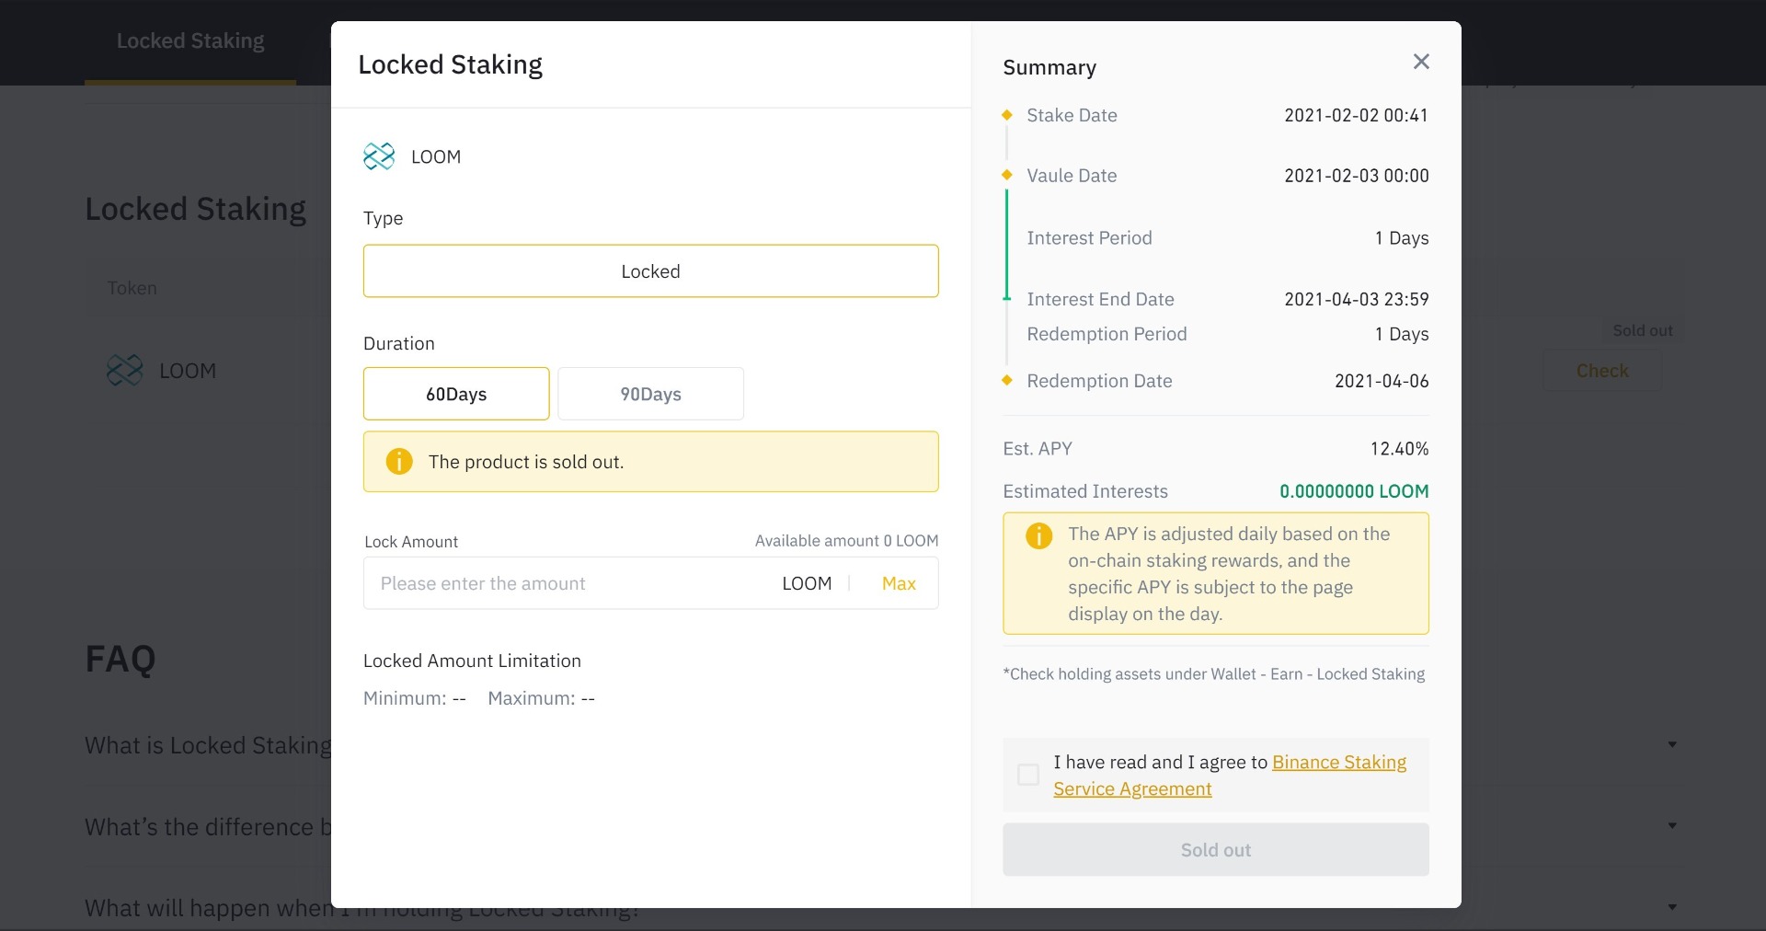Choose the 60Days duration

click(x=456, y=394)
